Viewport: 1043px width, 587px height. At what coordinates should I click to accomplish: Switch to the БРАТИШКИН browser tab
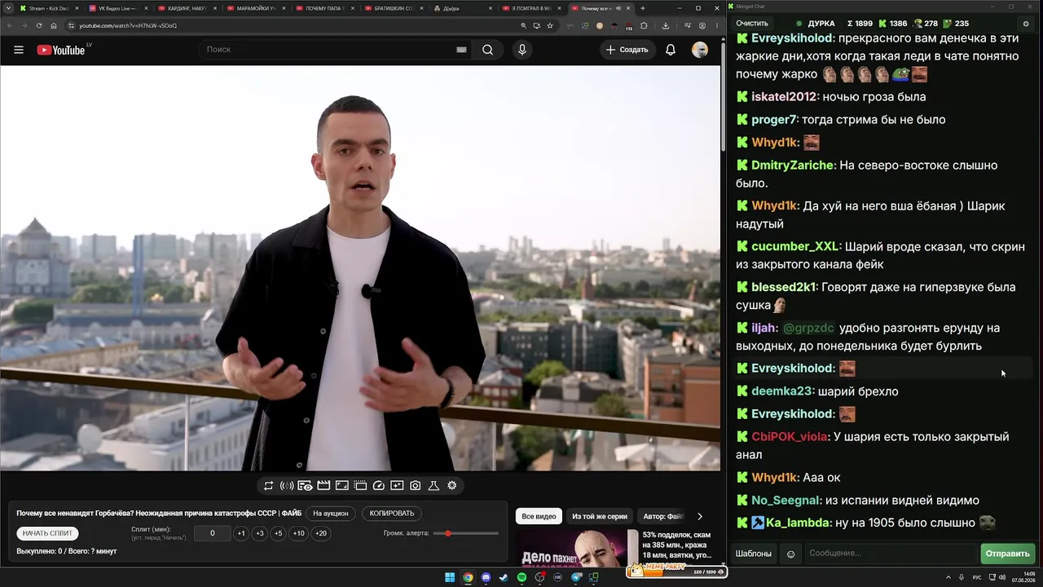[x=395, y=8]
